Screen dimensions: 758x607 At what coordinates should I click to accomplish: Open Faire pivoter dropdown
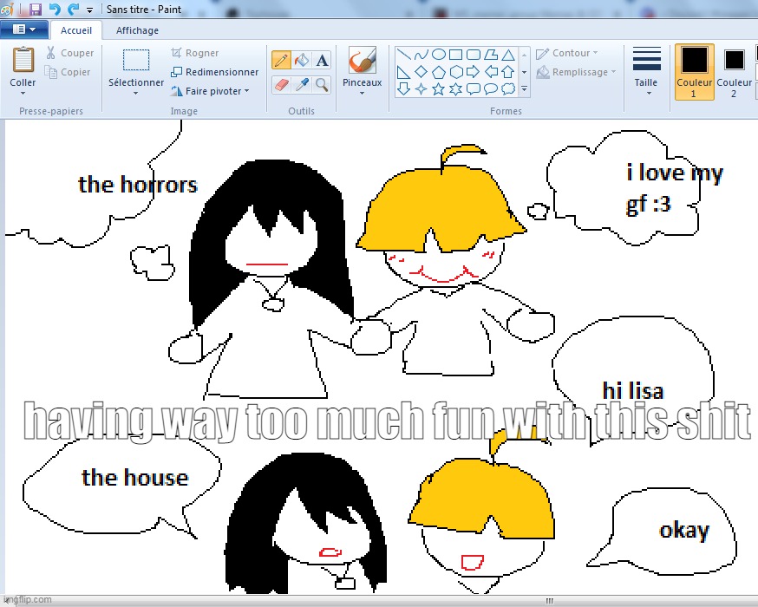point(210,91)
